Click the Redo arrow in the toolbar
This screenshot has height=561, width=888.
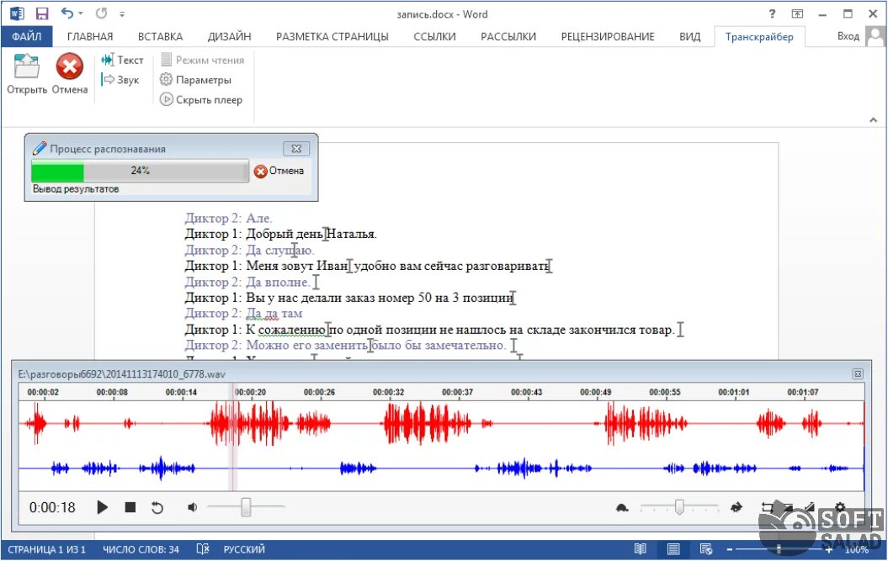click(101, 13)
